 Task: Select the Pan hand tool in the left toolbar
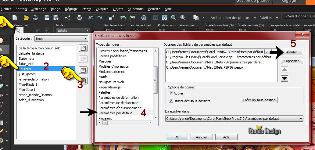pos(2,40)
